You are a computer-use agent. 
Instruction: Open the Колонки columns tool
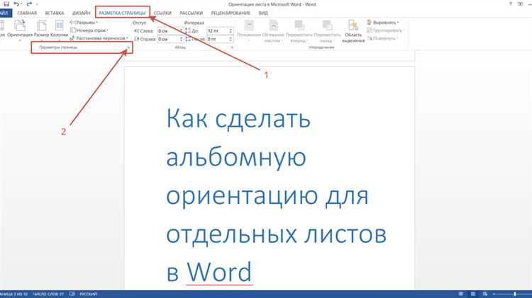click(60, 30)
